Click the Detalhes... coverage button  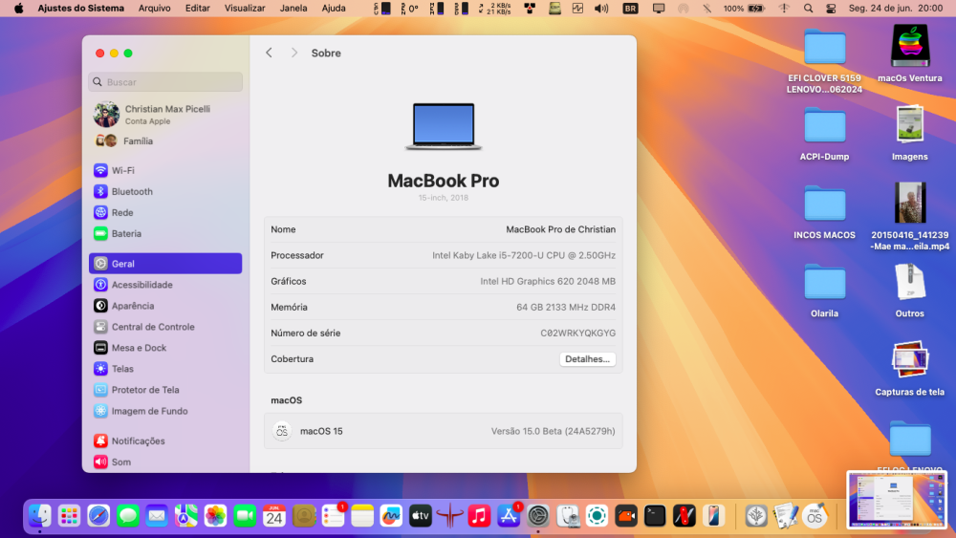587,359
